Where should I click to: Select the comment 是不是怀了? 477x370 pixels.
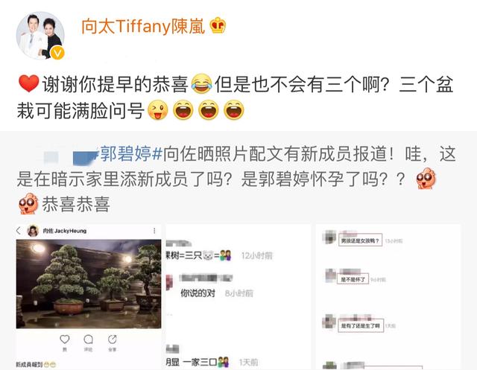coord(353,279)
